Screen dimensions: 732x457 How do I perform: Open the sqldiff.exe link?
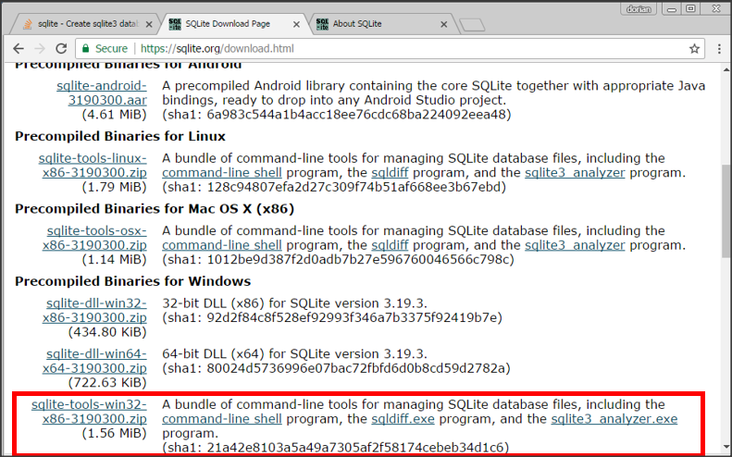click(403, 419)
